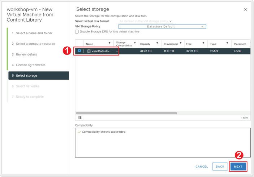Close the Select storage dialog

[246, 9]
